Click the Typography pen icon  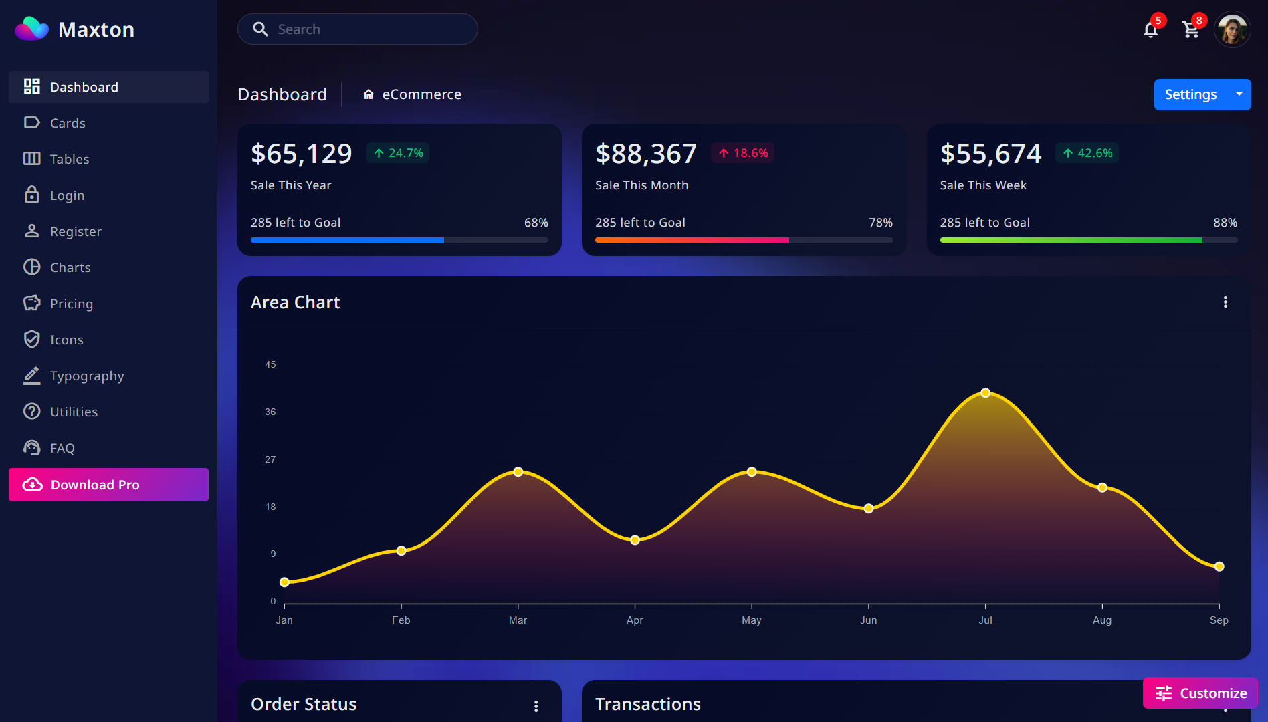click(x=31, y=375)
